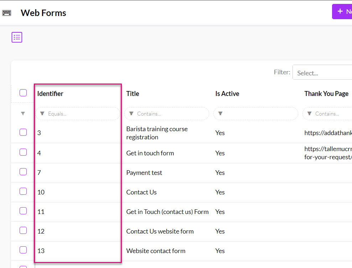Click the funnel icon in the Identifier filter
Image resolution: width=352 pixels, height=268 pixels.
(42, 114)
